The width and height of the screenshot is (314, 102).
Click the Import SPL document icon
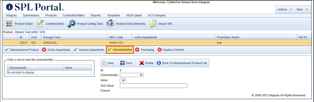(x=153, y=24)
